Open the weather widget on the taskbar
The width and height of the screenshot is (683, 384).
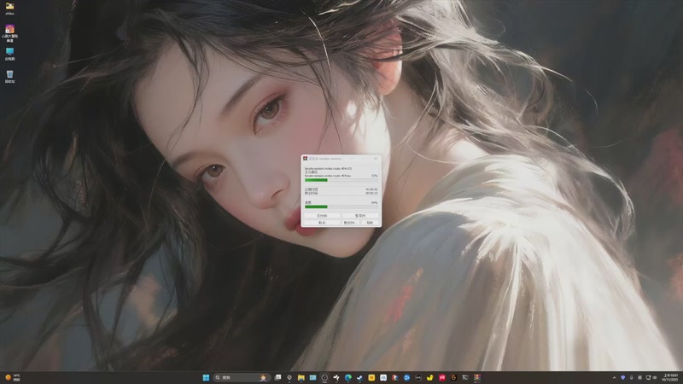coord(13,377)
